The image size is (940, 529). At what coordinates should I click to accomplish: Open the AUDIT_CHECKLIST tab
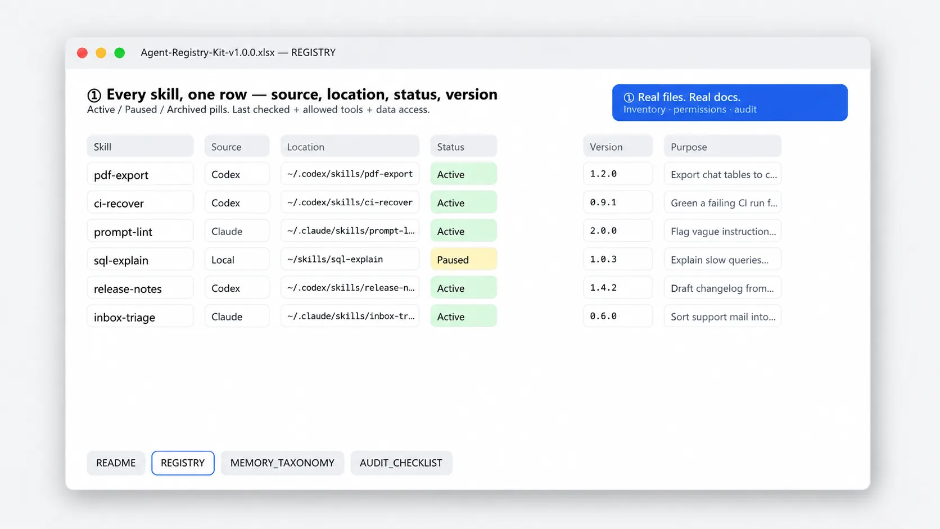401,463
